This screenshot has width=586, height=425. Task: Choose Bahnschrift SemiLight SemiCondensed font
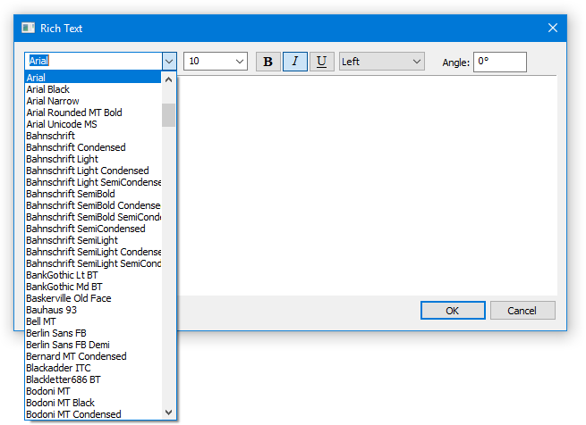93,263
